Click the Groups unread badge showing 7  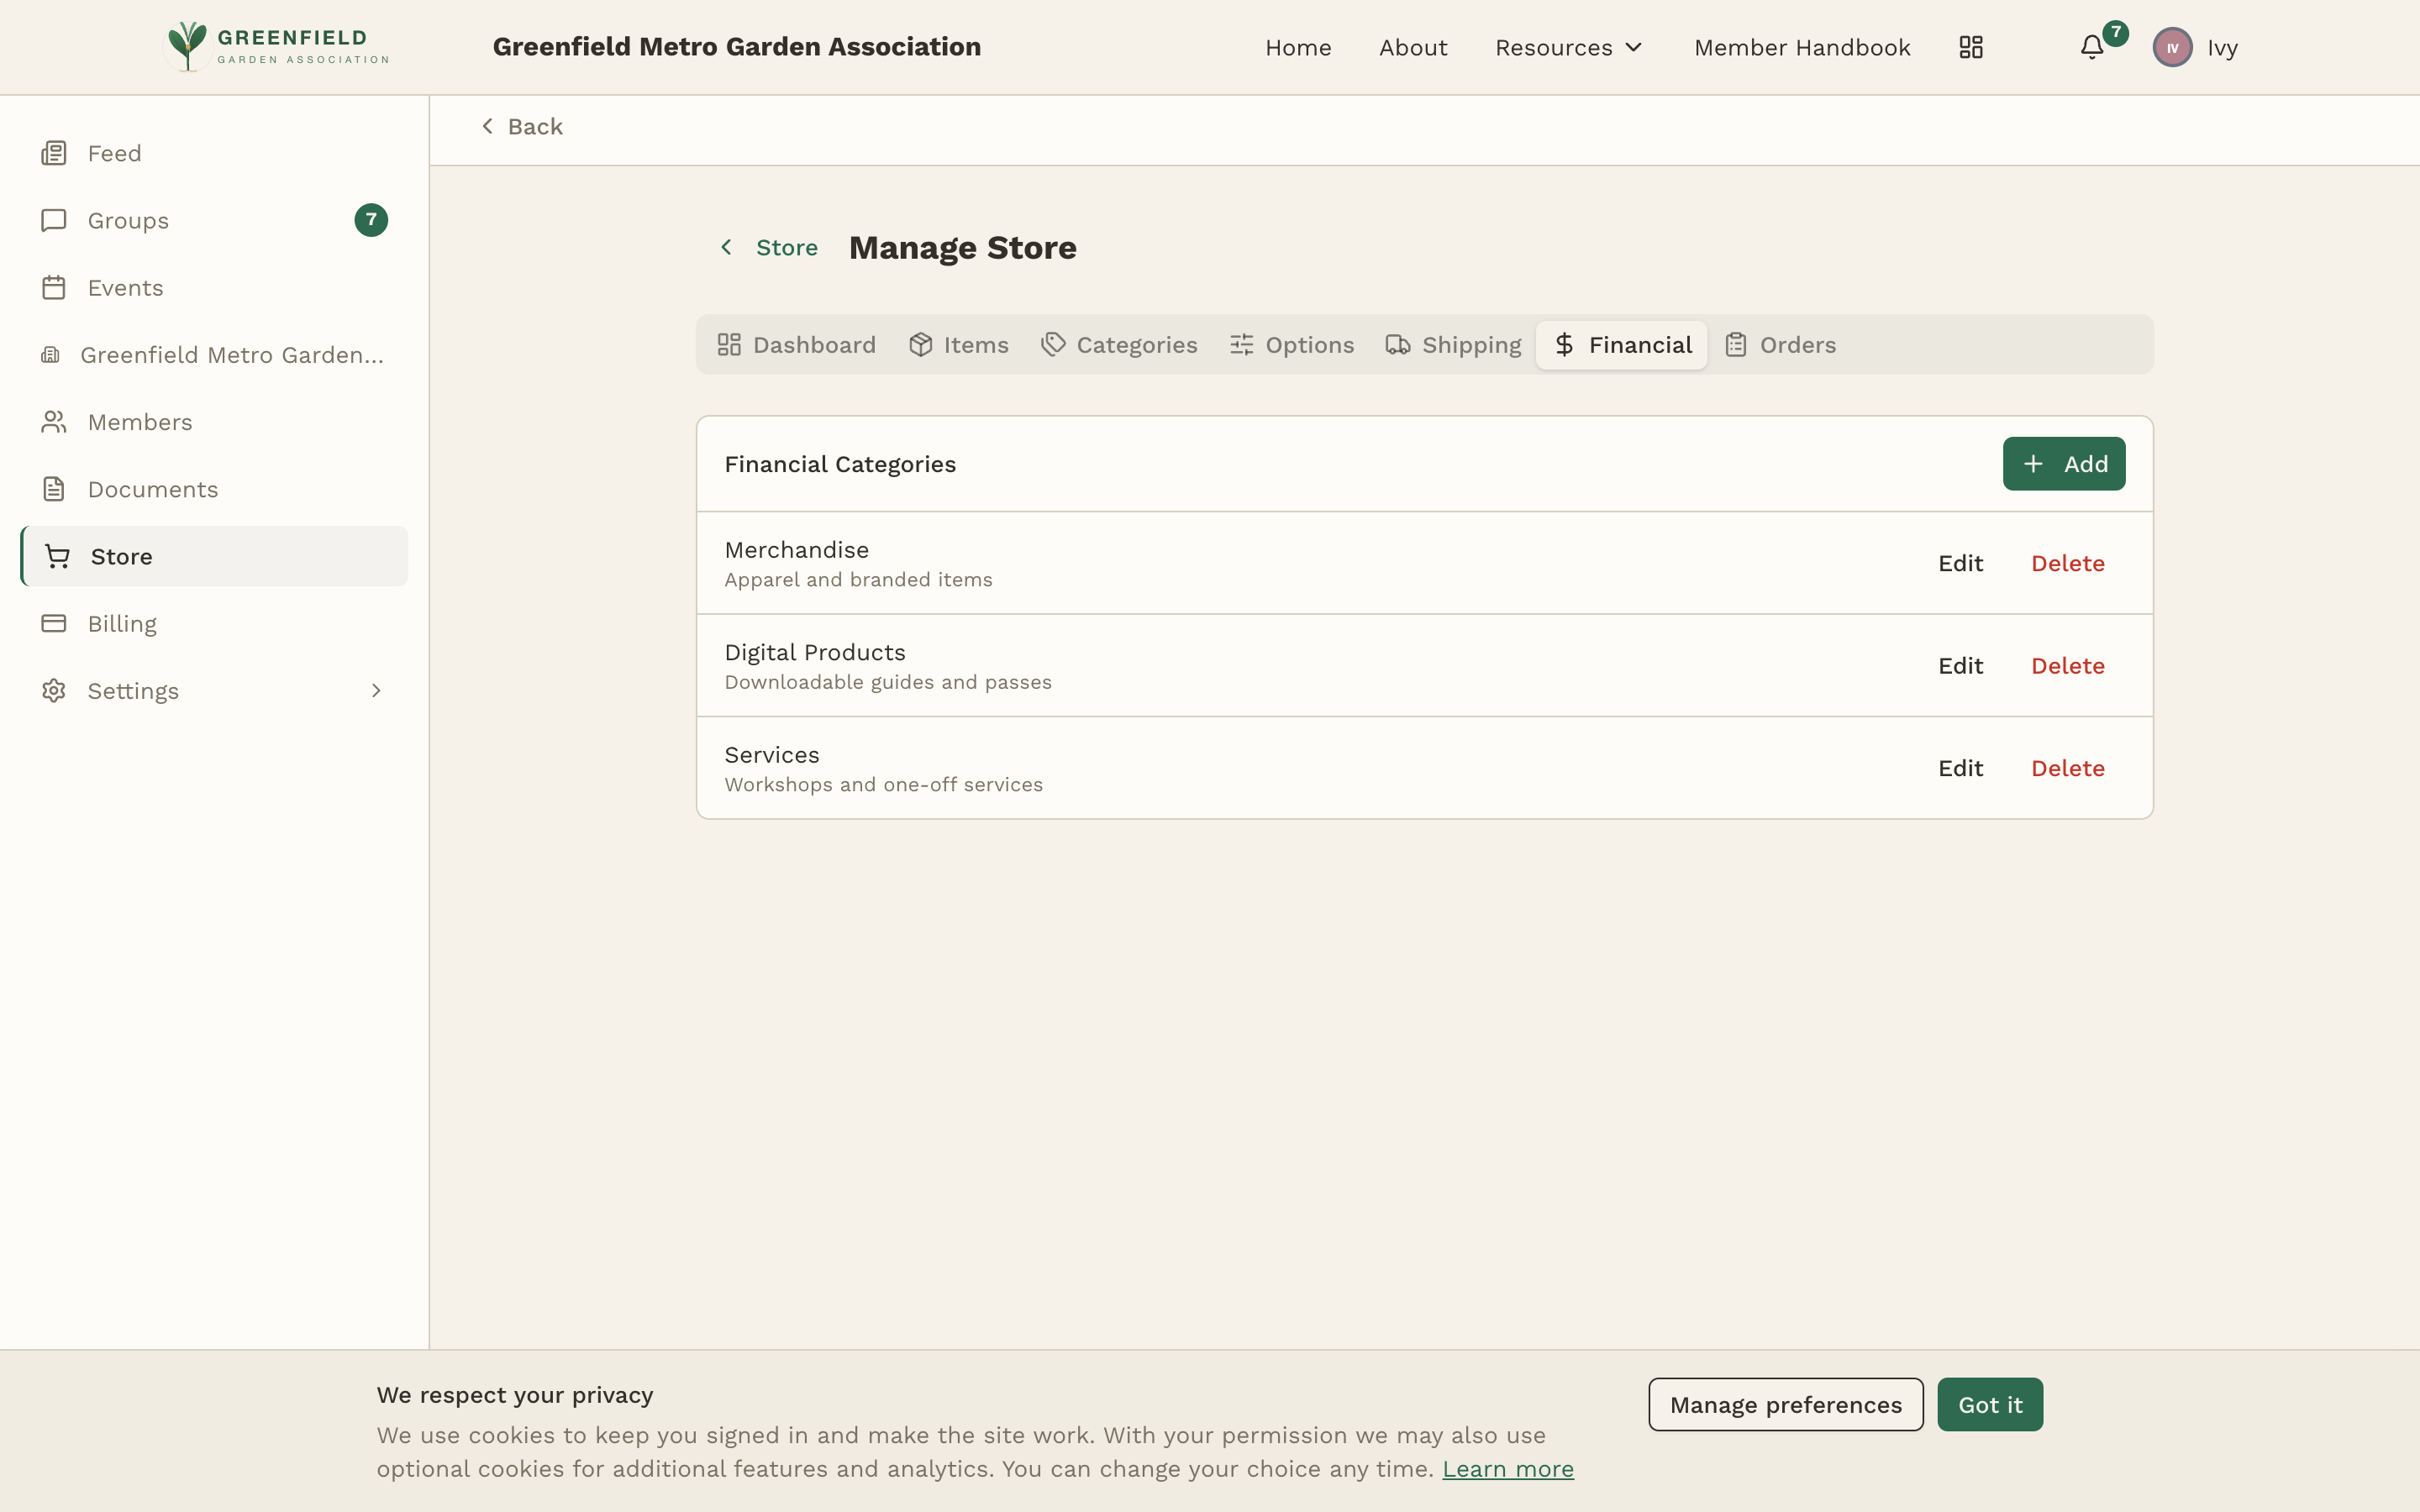tap(371, 220)
